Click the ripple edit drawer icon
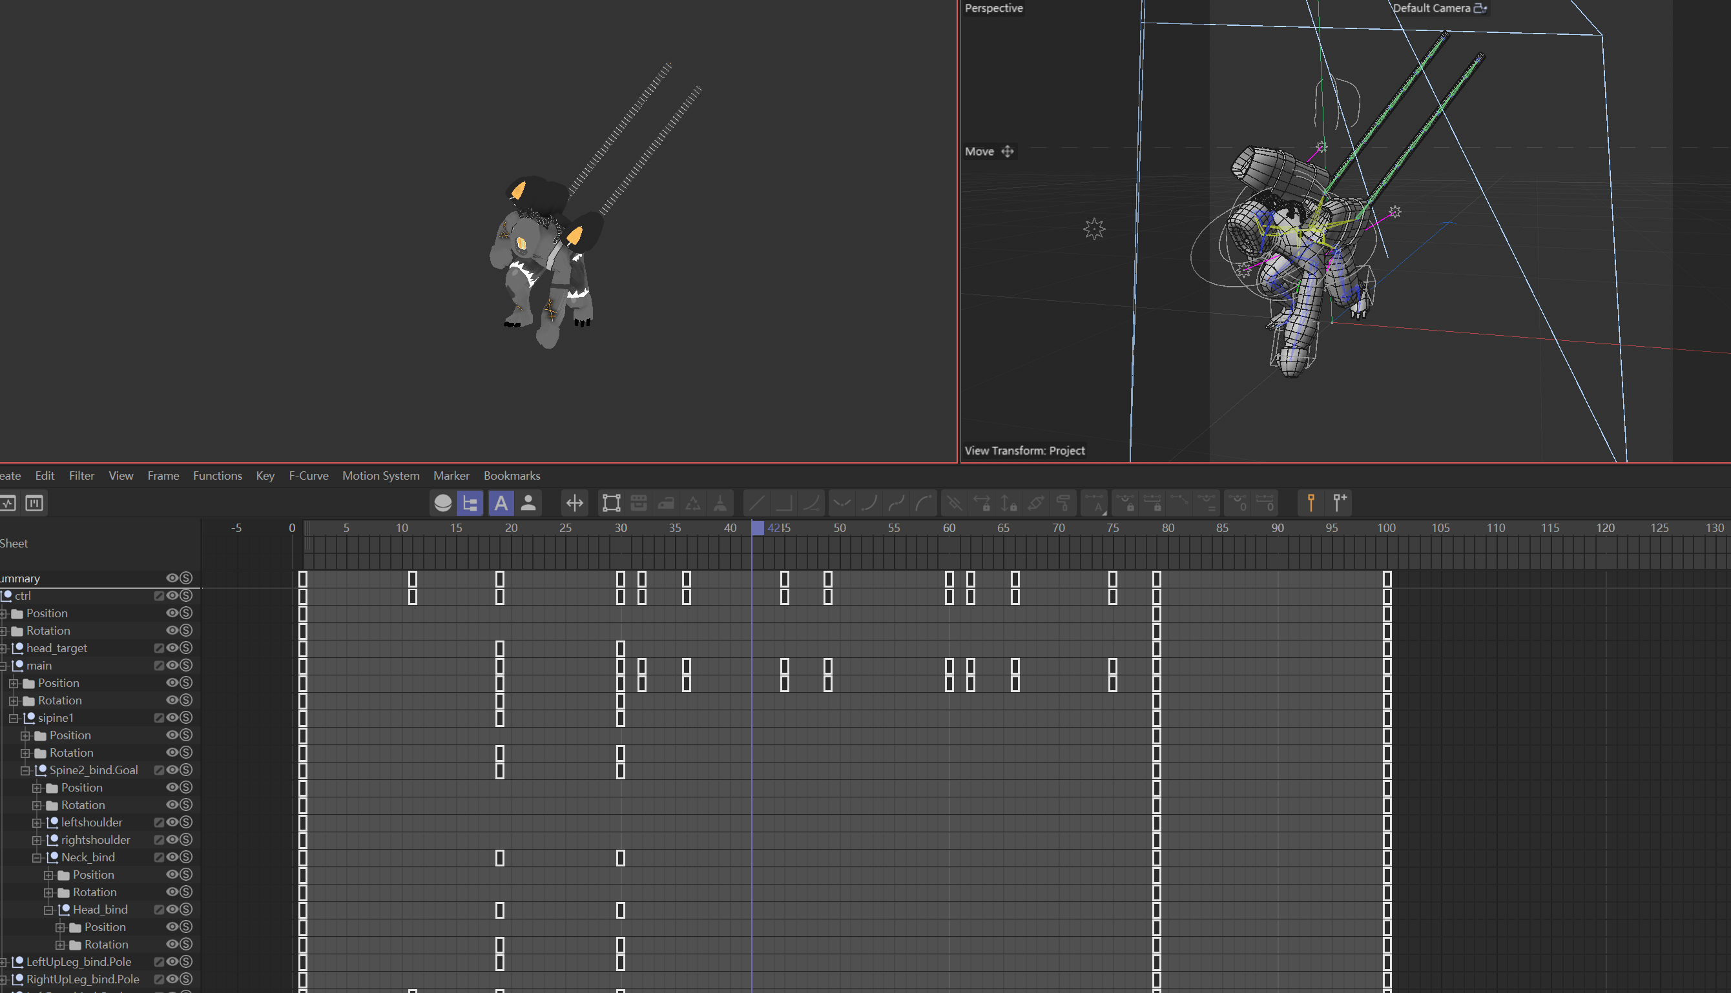1731x993 pixels. 639,504
